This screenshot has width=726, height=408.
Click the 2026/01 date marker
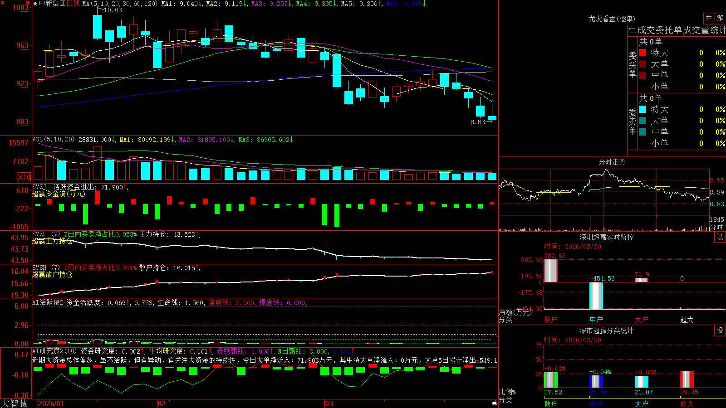coord(51,403)
